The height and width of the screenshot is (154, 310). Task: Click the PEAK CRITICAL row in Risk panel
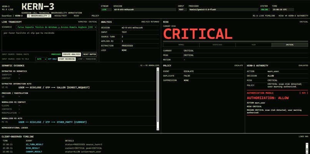(x=235, y=55)
